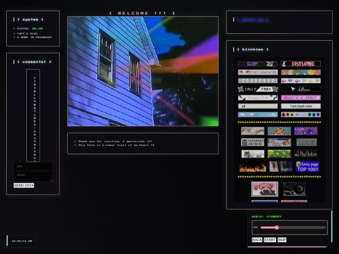Viewport: 339px width, 254px height.
Task: Click the gray rat picture button
Action: (253, 154)
